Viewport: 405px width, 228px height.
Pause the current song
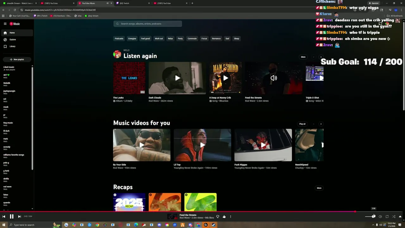coord(11,217)
